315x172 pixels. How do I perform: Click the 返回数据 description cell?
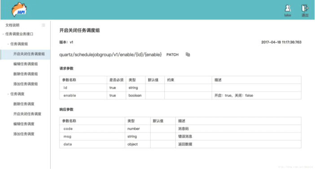pos(238,144)
